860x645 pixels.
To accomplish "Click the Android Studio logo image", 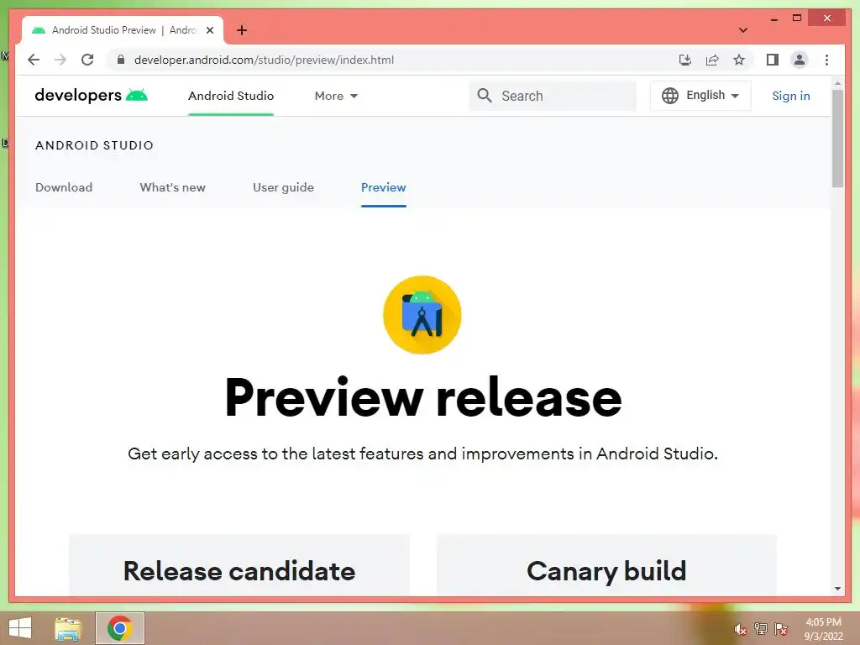I will tap(422, 315).
